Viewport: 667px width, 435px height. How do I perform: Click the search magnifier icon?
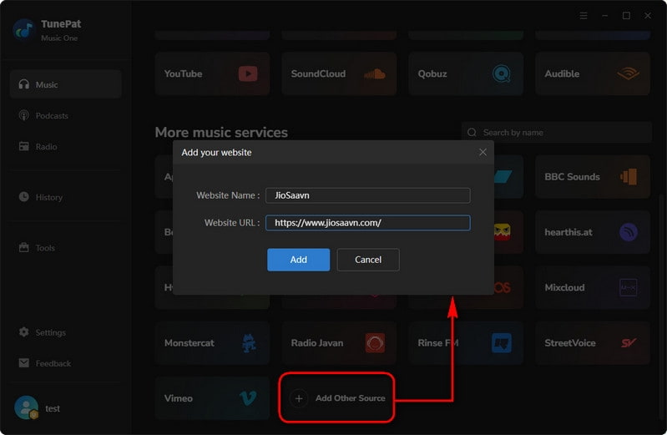472,133
